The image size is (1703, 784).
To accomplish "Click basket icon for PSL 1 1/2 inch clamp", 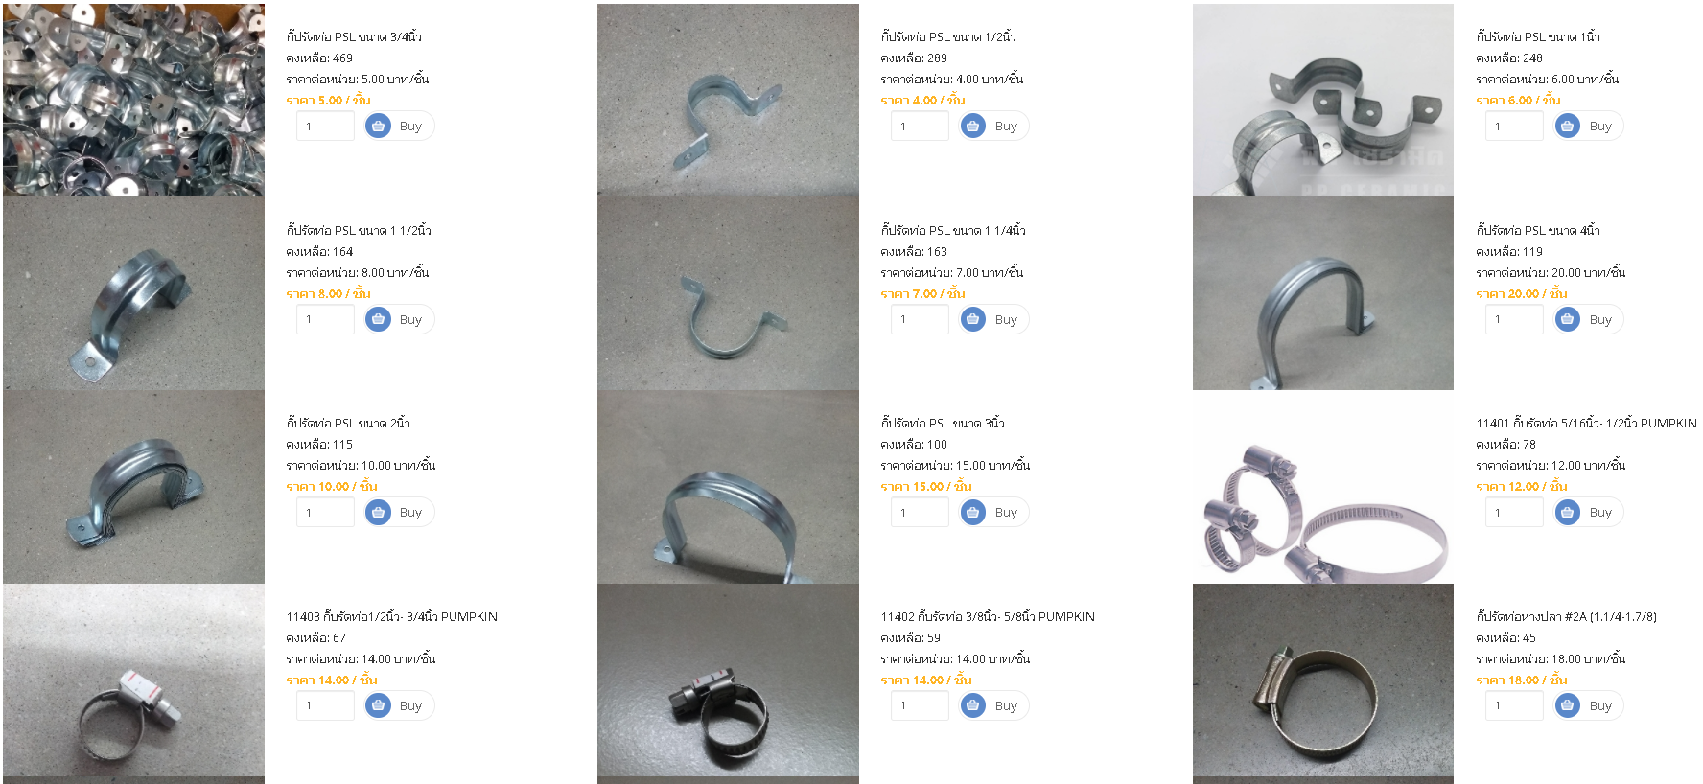I will click(x=379, y=319).
